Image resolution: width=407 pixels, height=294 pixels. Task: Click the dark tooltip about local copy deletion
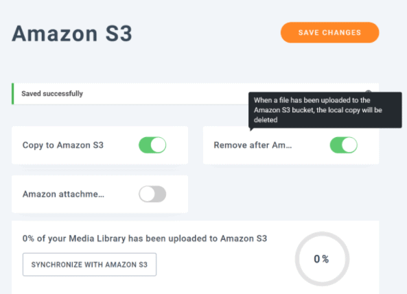(325, 110)
